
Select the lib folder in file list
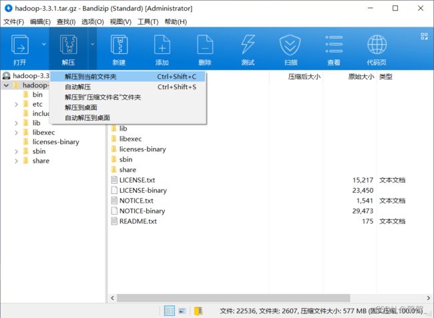pos(120,129)
